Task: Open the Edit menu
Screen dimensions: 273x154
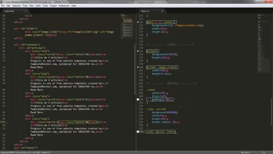Action: [8, 6]
